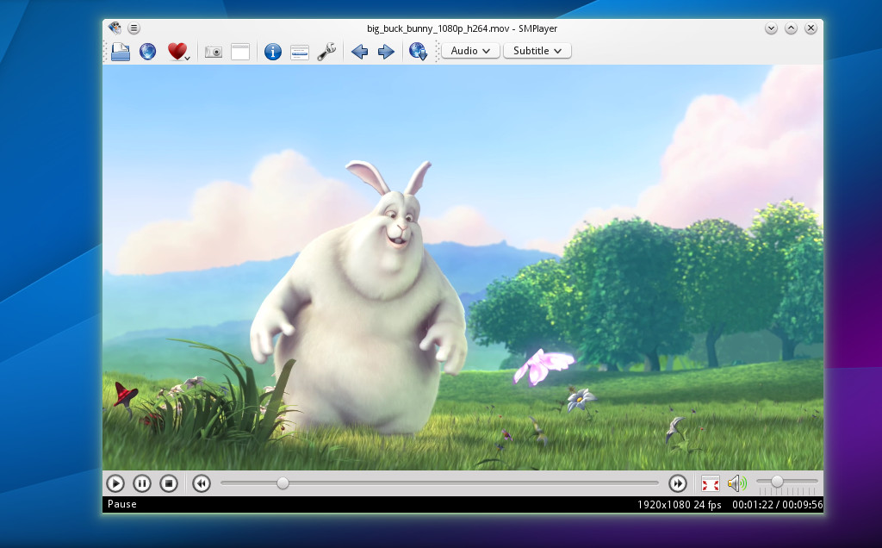The image size is (882, 548).
Task: Open URL with the globe icon
Action: click(147, 52)
